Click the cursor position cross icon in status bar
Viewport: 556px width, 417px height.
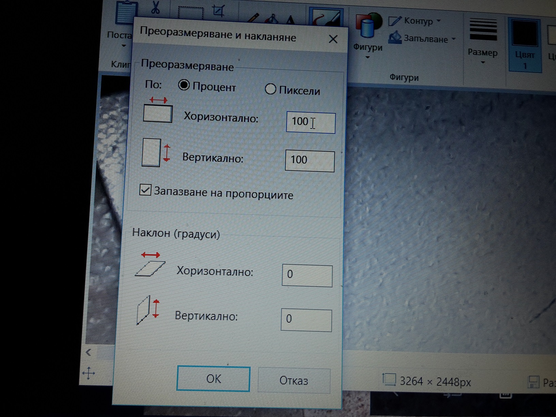[x=89, y=373]
